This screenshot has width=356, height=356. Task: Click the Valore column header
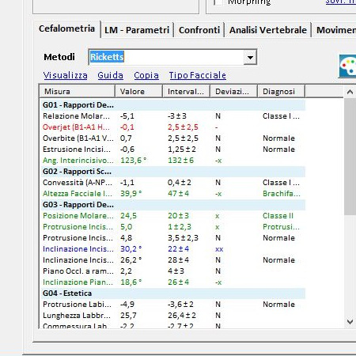point(138,92)
